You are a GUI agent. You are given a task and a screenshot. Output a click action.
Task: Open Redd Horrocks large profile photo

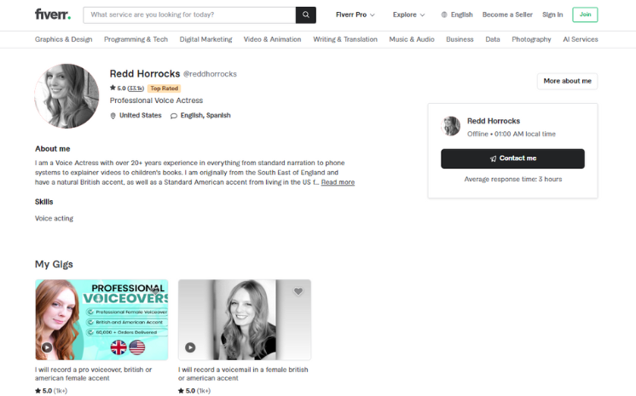click(x=66, y=96)
